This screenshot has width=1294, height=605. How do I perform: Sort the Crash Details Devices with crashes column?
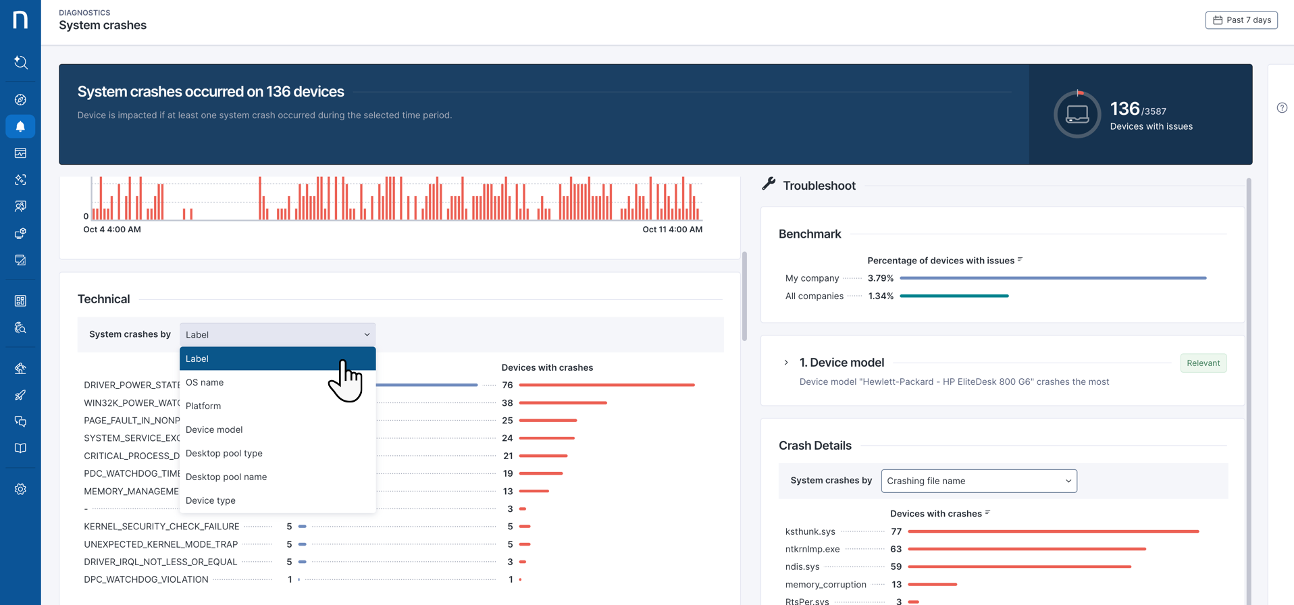coord(987,513)
